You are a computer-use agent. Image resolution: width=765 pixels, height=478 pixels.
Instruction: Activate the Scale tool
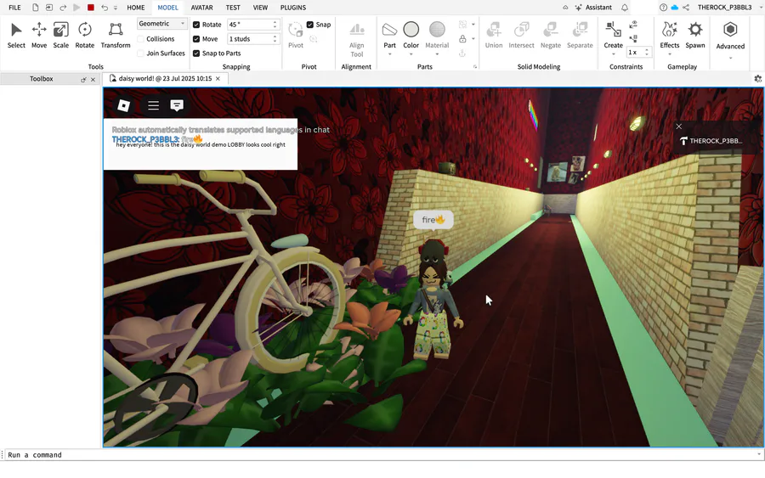[60, 35]
